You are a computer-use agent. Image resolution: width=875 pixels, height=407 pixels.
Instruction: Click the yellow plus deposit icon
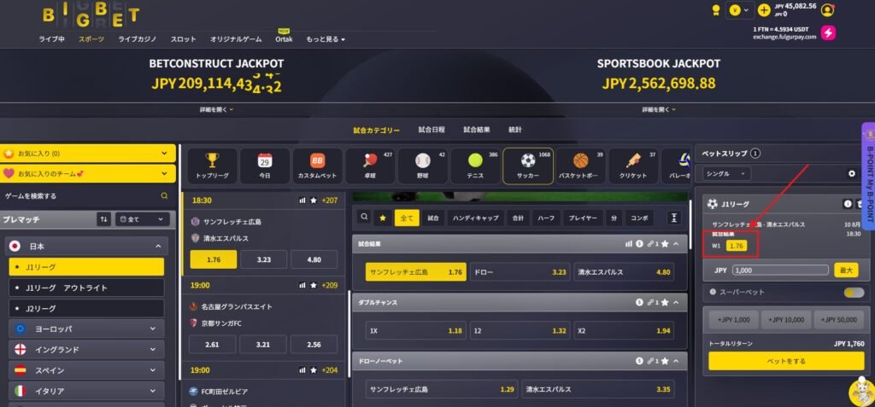click(x=764, y=10)
